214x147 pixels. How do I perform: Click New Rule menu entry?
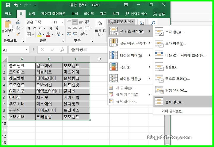point(130,88)
